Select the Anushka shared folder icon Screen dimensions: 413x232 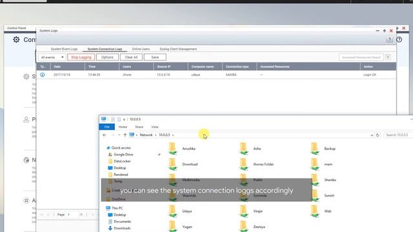tap(172, 149)
